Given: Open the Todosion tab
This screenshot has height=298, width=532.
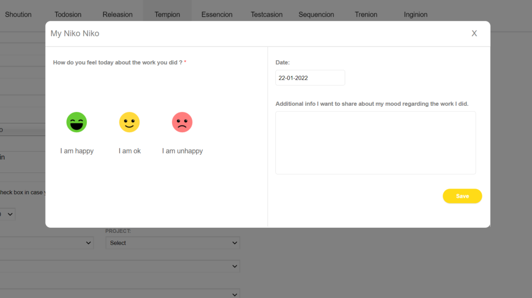Looking at the screenshot, I should tap(68, 14).
